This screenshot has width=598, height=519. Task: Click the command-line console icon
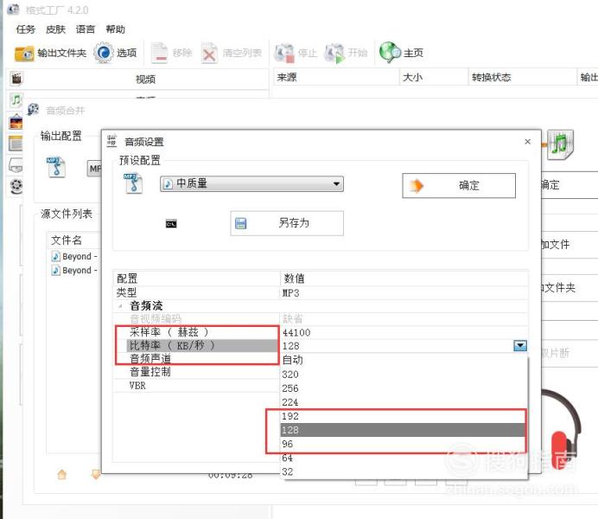pyautogui.click(x=171, y=224)
